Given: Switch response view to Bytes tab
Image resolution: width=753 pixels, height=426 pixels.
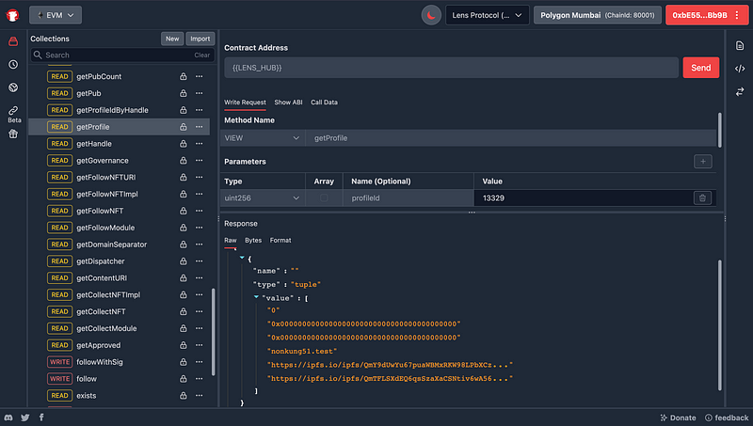Looking at the screenshot, I should [x=253, y=240].
